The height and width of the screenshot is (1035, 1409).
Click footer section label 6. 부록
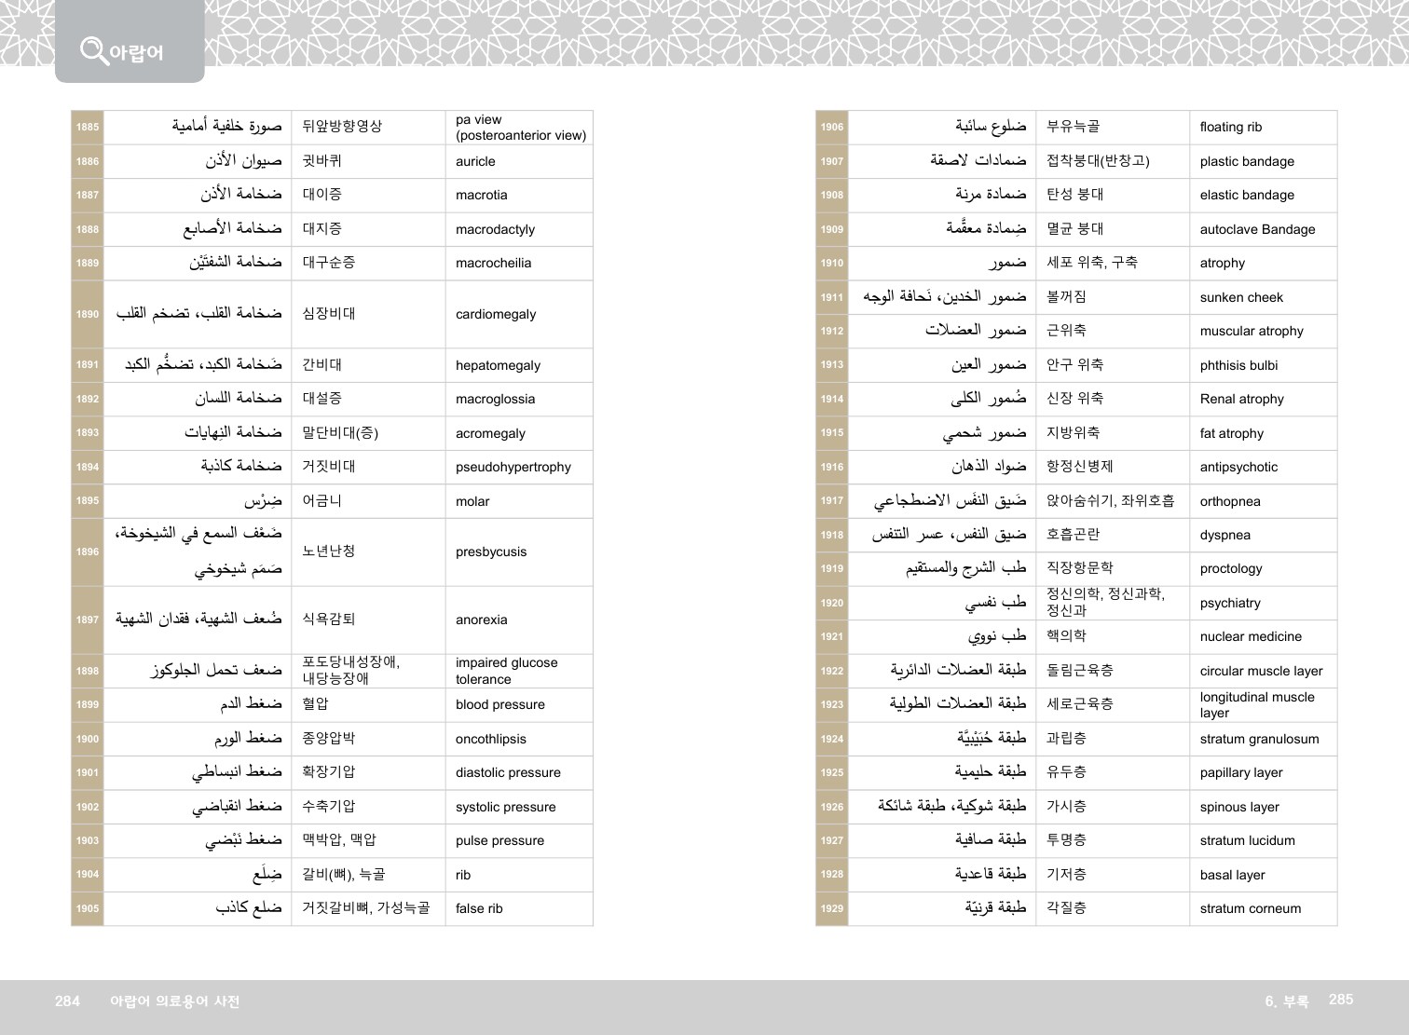coord(1286,1001)
